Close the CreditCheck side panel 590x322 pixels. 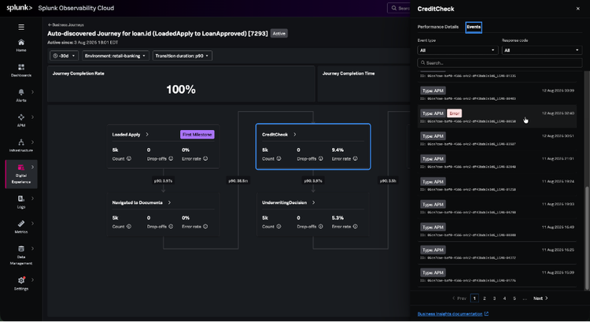coord(578,9)
